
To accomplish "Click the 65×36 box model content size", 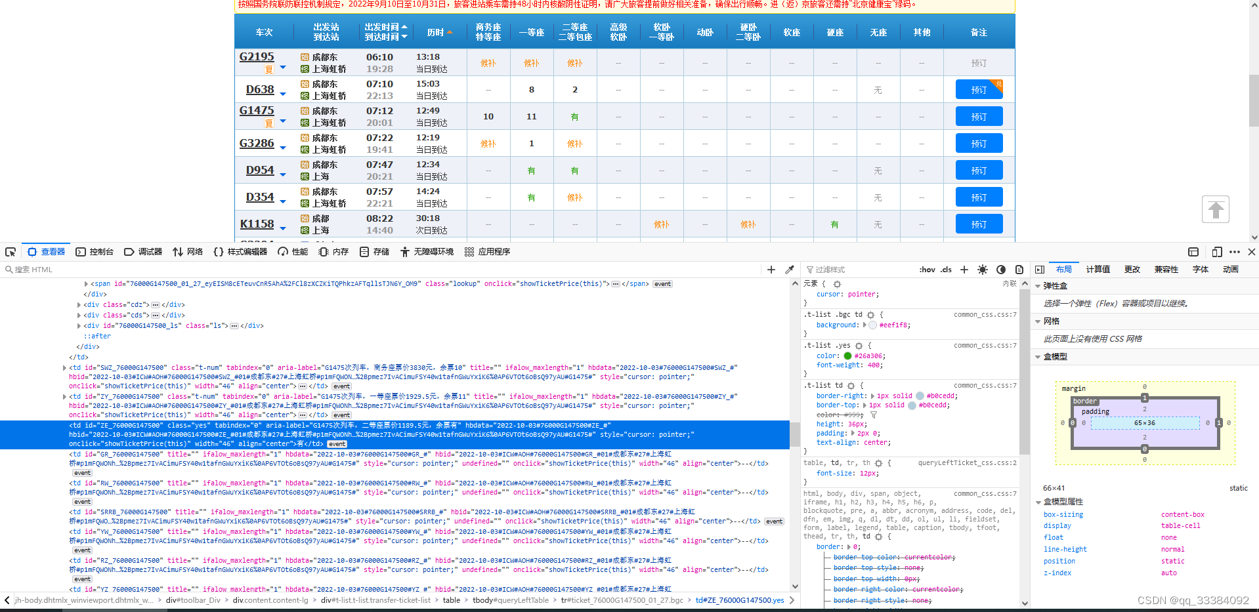I will click(1144, 423).
